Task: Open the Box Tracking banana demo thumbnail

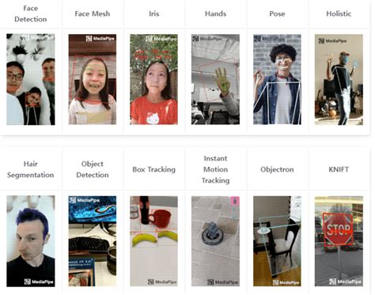Action: tap(153, 241)
